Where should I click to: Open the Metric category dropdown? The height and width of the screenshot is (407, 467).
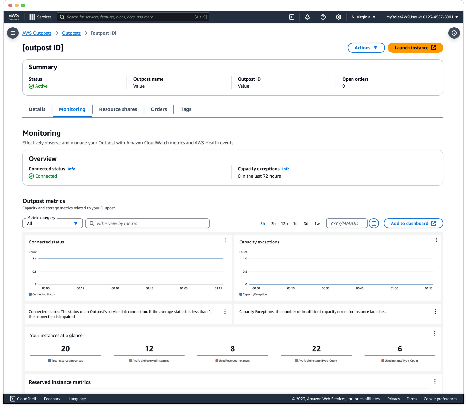pos(53,223)
